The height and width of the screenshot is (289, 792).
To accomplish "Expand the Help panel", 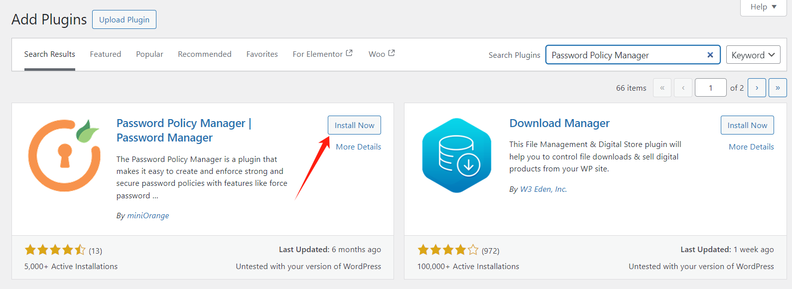I will click(763, 7).
